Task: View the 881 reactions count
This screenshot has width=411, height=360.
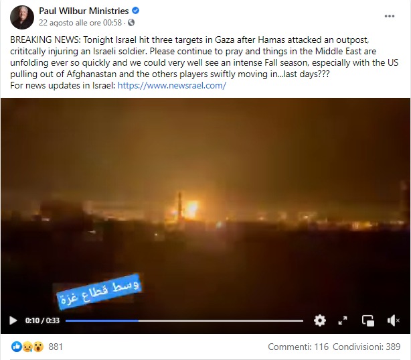Action: point(56,347)
